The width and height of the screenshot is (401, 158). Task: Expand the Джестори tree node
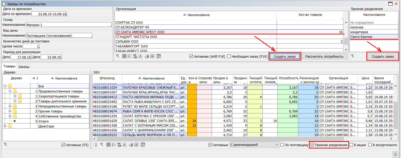(x=5, y=126)
